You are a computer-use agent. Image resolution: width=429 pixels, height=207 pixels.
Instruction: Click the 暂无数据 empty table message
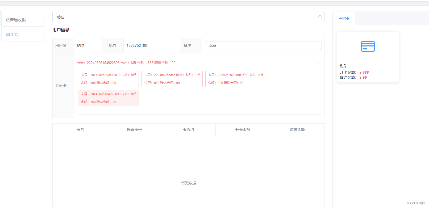(189, 183)
